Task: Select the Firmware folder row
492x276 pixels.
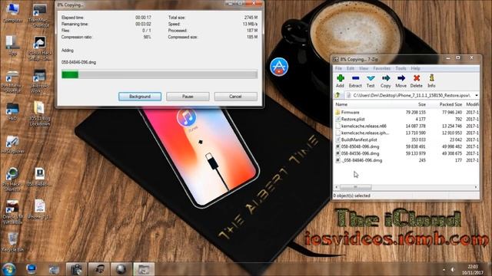Action: coord(407,112)
